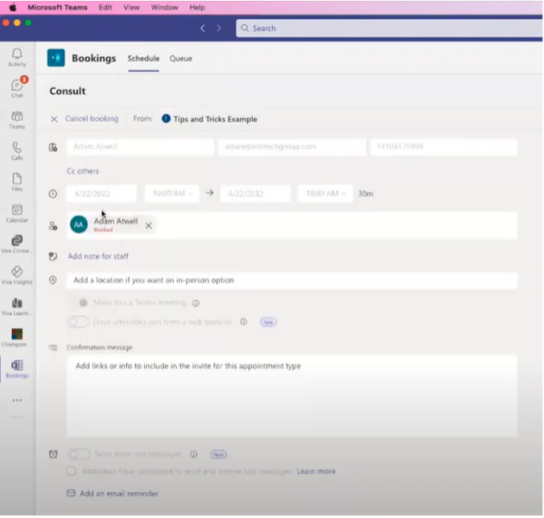This screenshot has width=544, height=518.
Task: Open the Calendar app
Action: pos(17,213)
